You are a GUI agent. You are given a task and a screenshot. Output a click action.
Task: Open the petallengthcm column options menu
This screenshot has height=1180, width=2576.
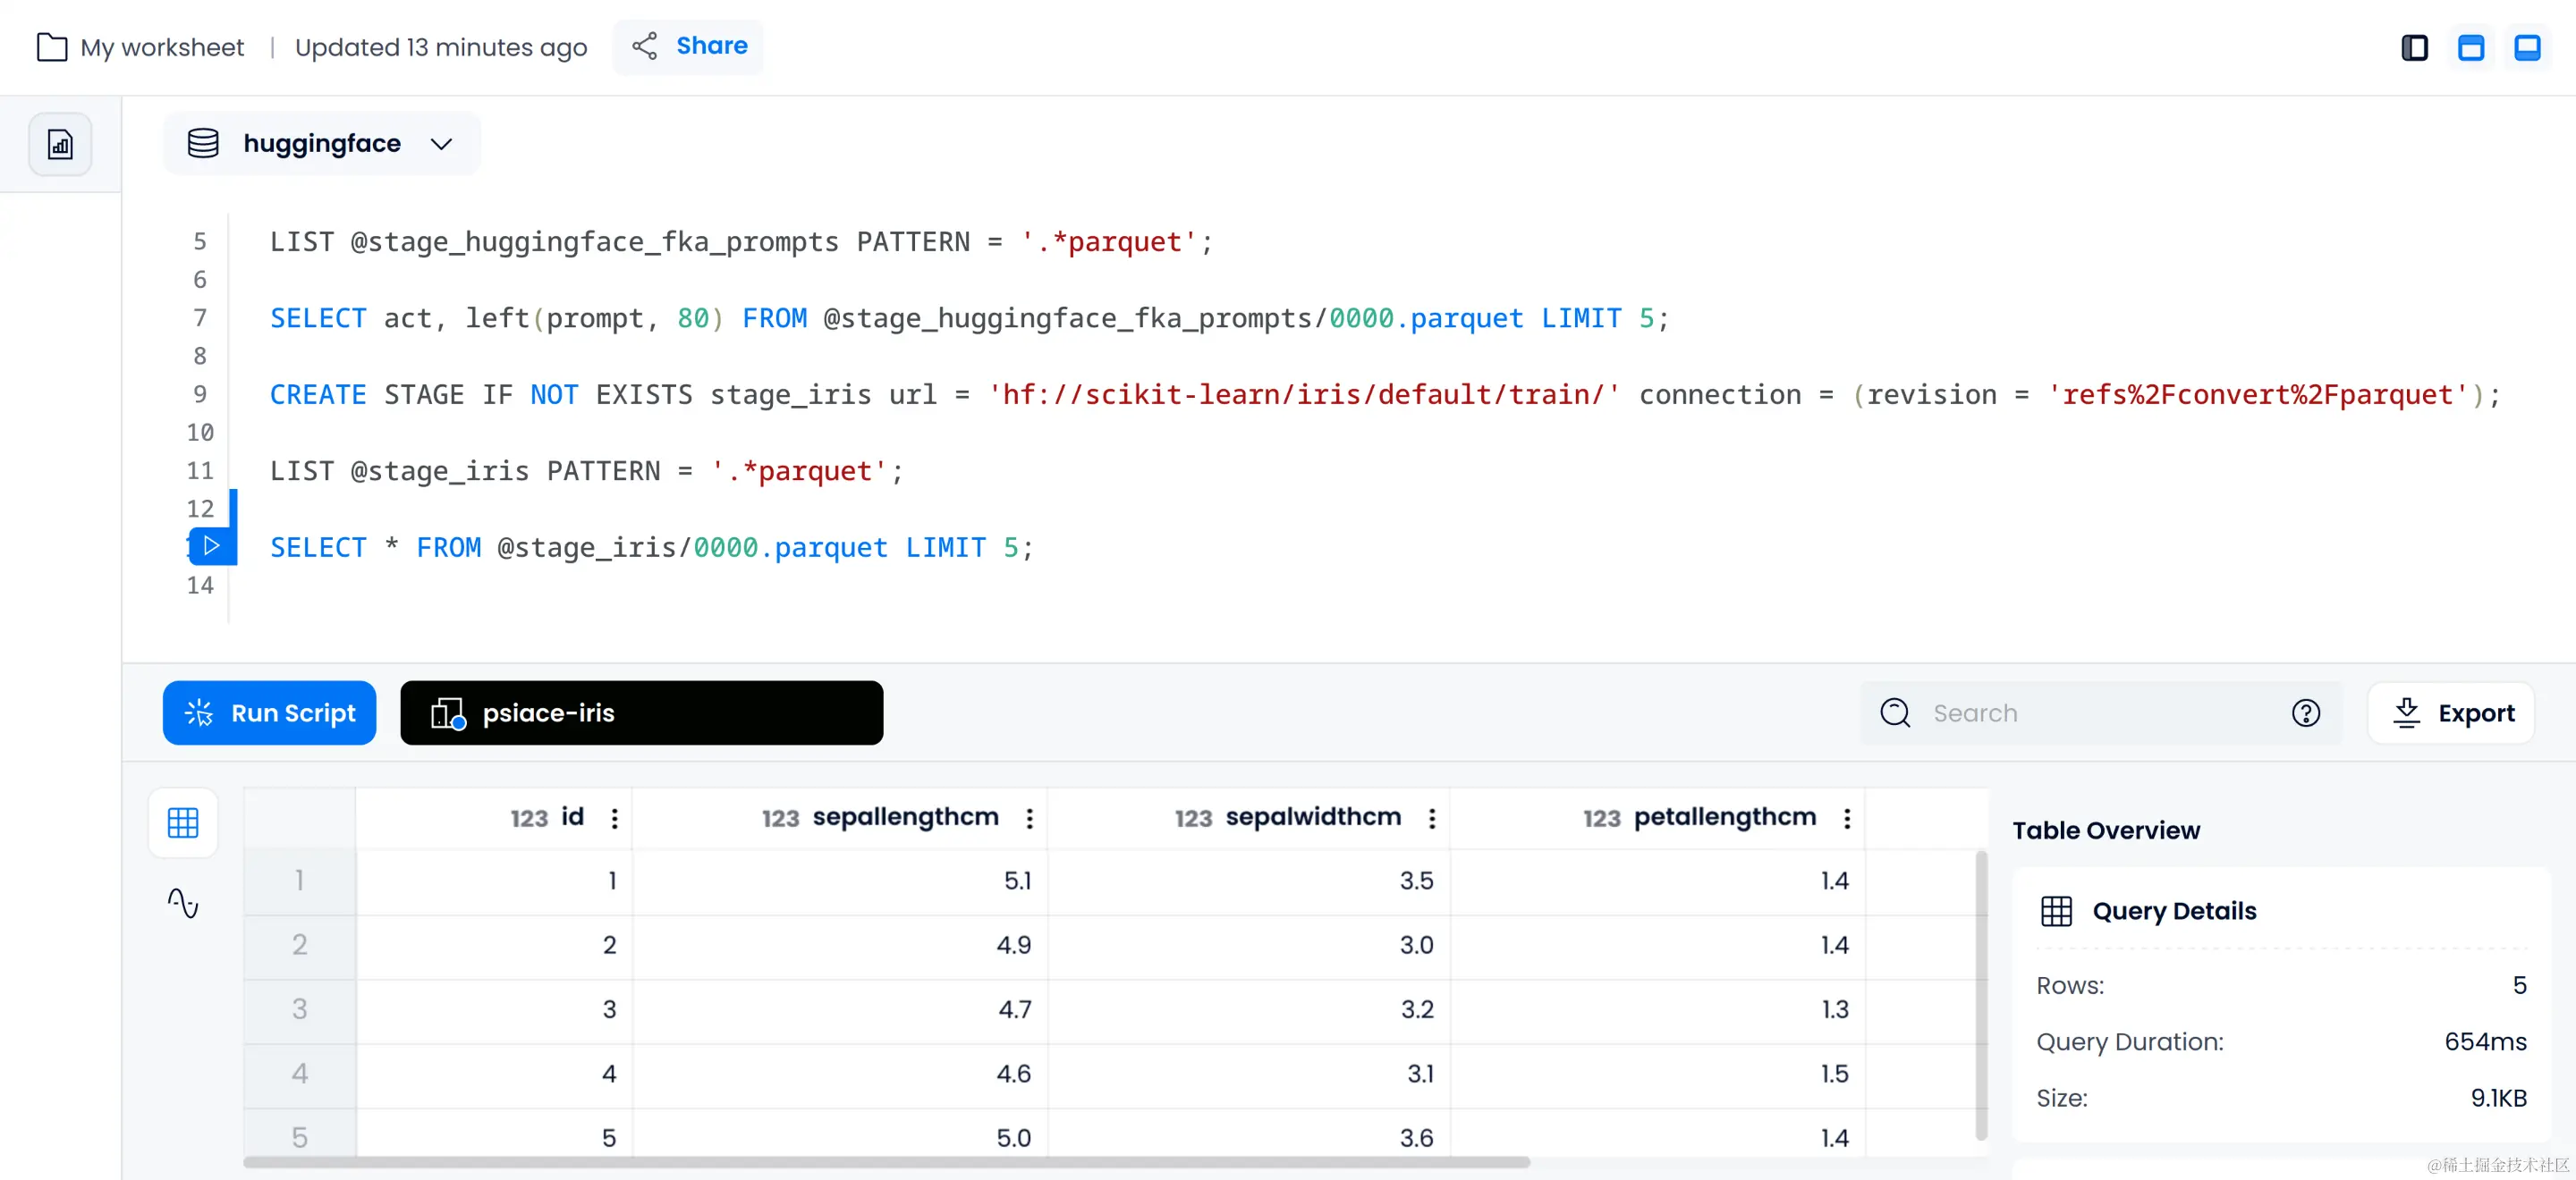[x=1846, y=818]
